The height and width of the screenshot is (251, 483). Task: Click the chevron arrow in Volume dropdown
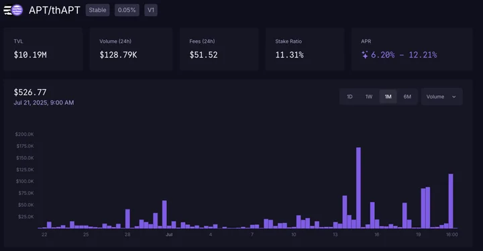pyautogui.click(x=453, y=97)
